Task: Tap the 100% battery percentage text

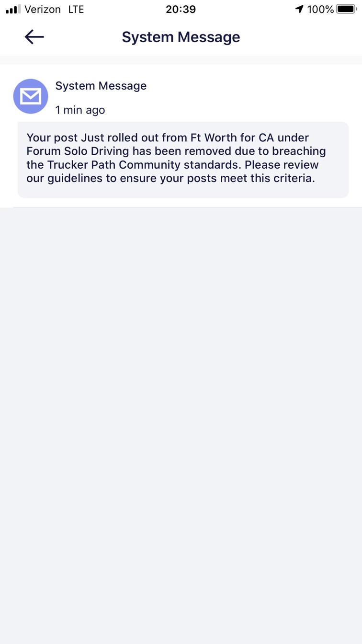Action: coord(320,9)
